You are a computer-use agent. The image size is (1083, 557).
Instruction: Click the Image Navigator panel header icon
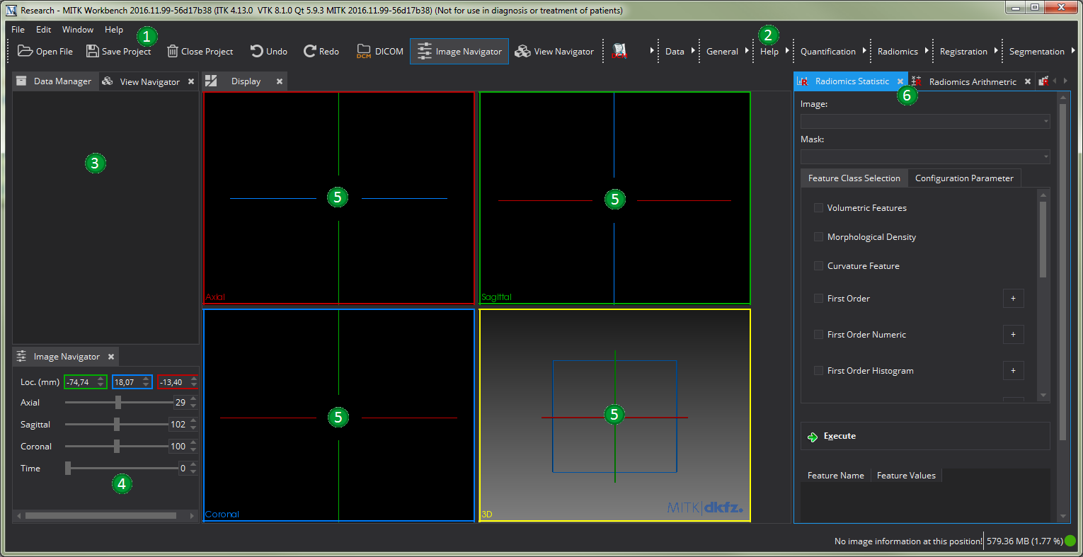(22, 356)
